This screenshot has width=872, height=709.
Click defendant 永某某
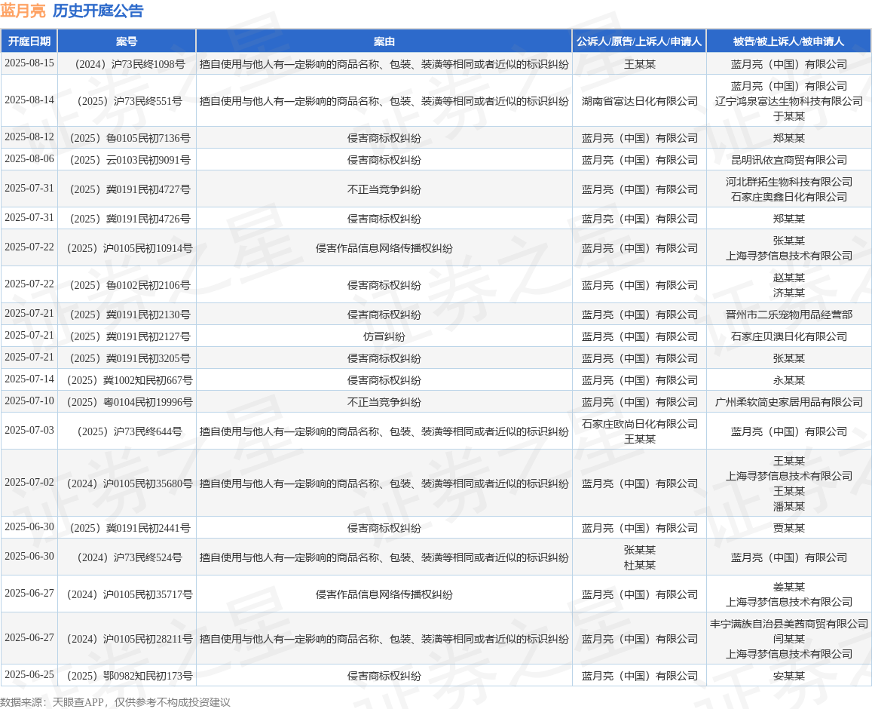pos(788,380)
